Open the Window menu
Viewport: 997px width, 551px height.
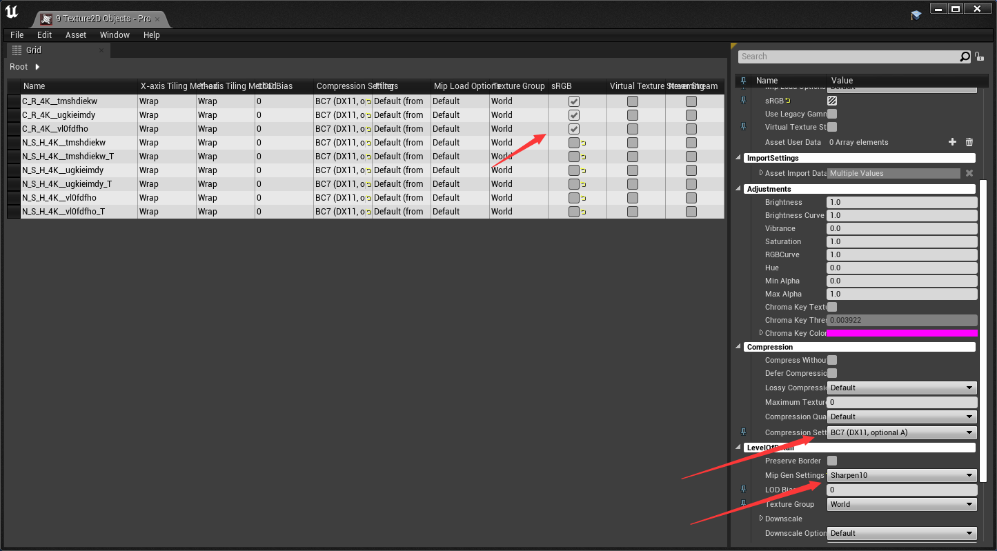pos(115,34)
